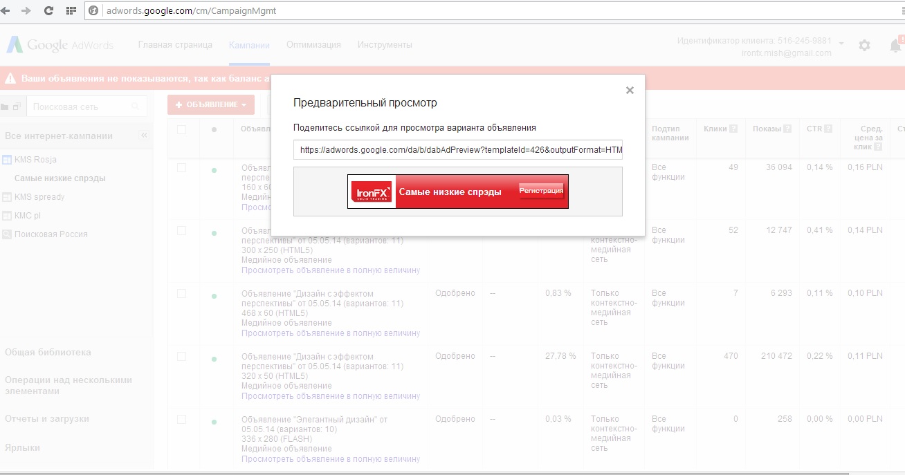Expand Операции над несколькими элементами section
Viewport: 905px width, 475px height.
[68, 386]
